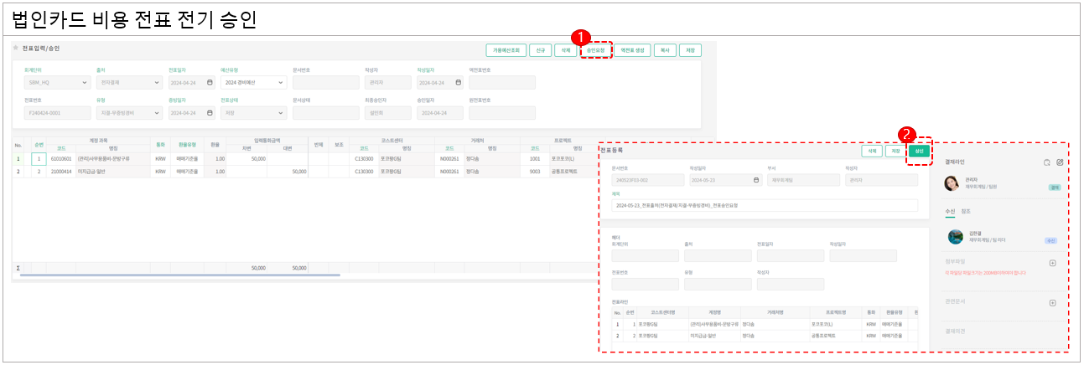Click the 역전표 생성 button
The image size is (1084, 365).
pyautogui.click(x=631, y=50)
